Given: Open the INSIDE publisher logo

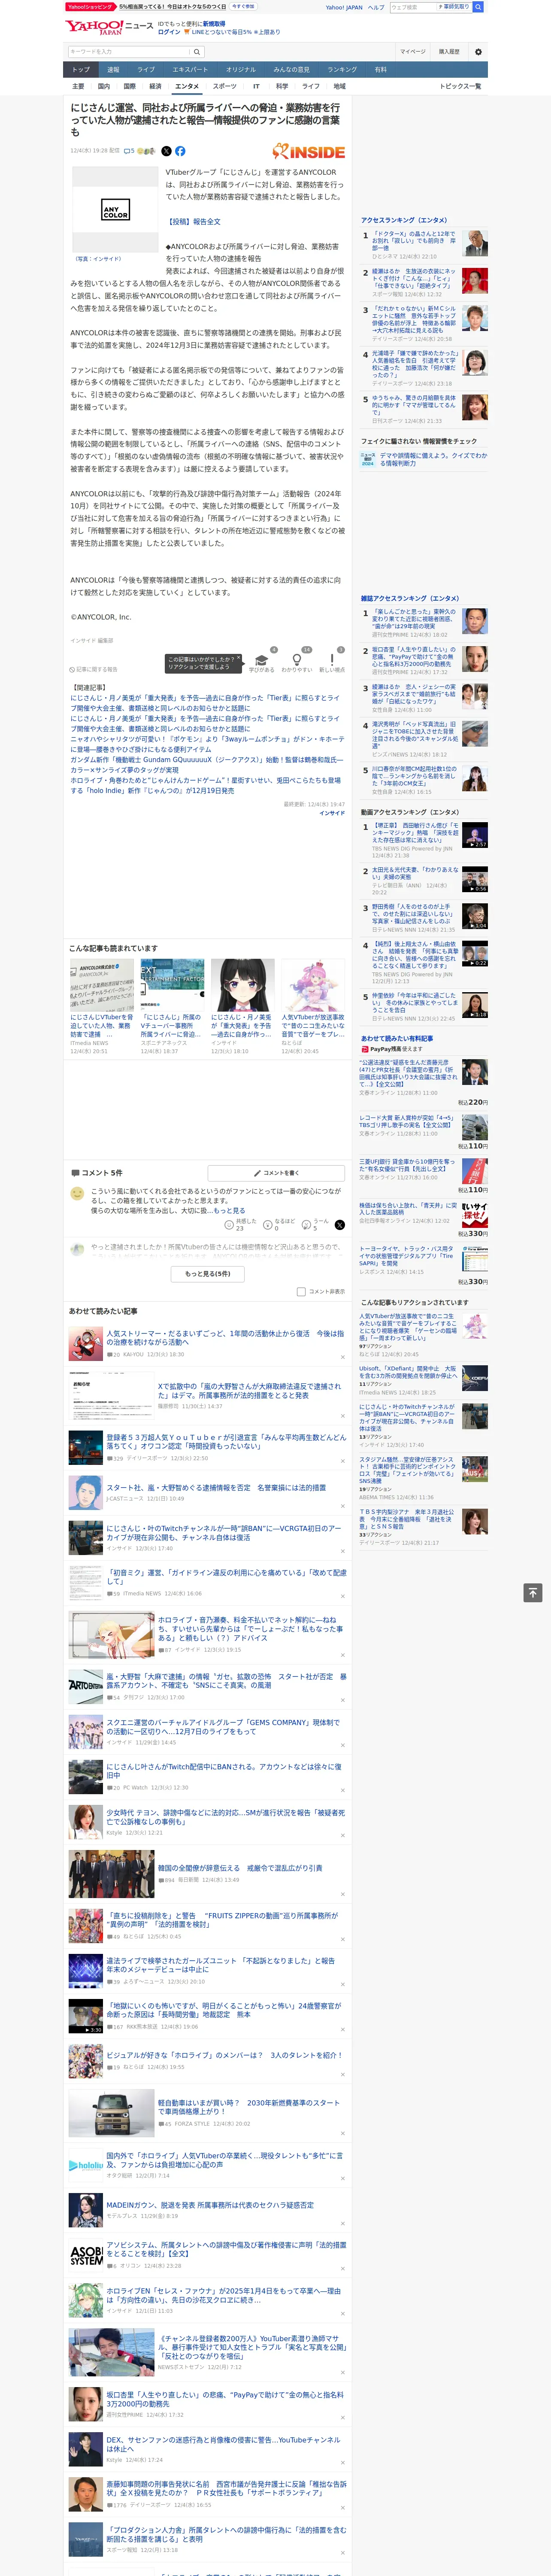Looking at the screenshot, I should point(309,151).
